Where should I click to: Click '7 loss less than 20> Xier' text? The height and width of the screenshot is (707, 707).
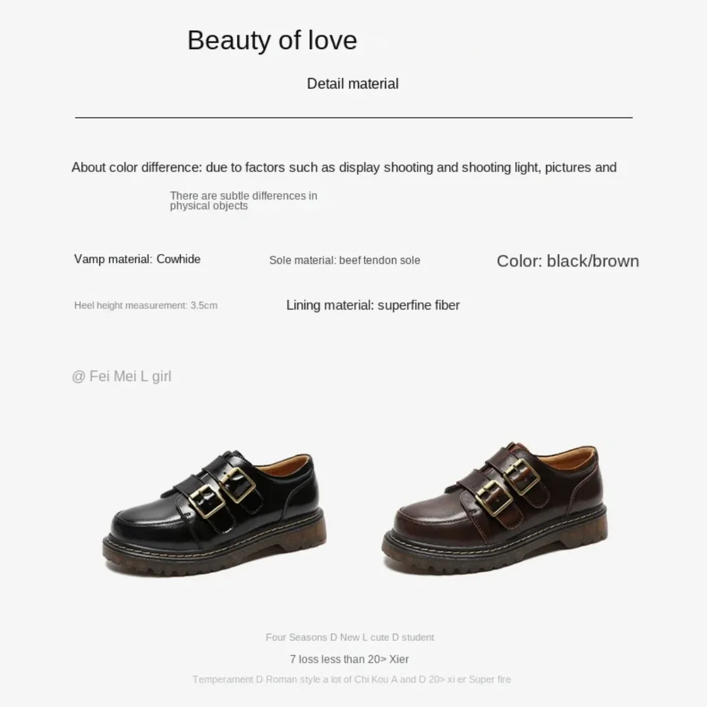tap(349, 659)
